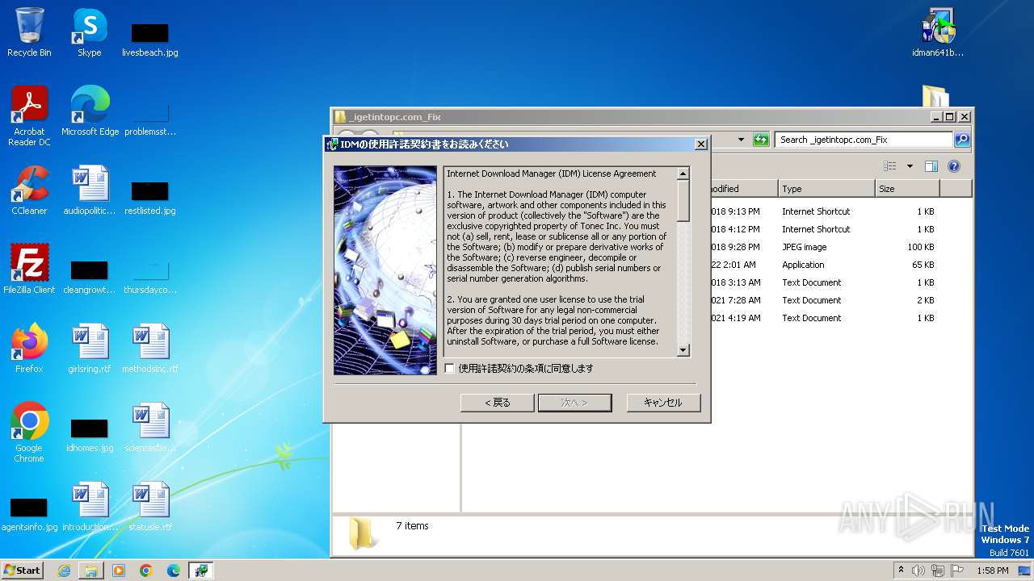Select thursdayco desktop file

[150, 276]
